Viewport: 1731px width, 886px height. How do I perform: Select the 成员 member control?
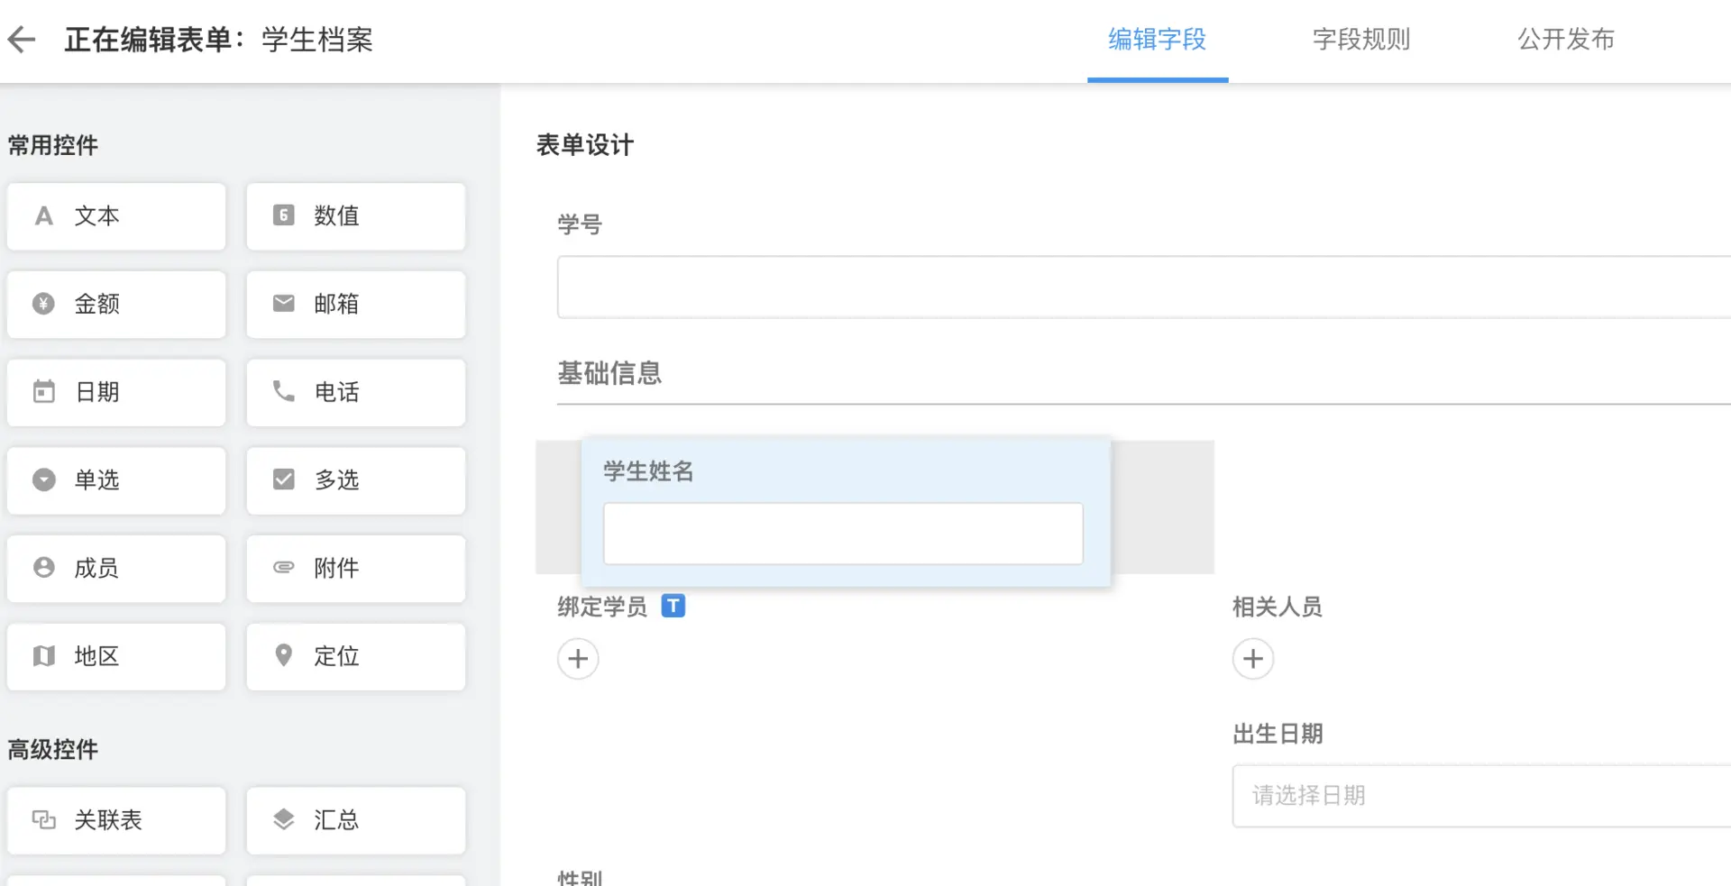[116, 569]
